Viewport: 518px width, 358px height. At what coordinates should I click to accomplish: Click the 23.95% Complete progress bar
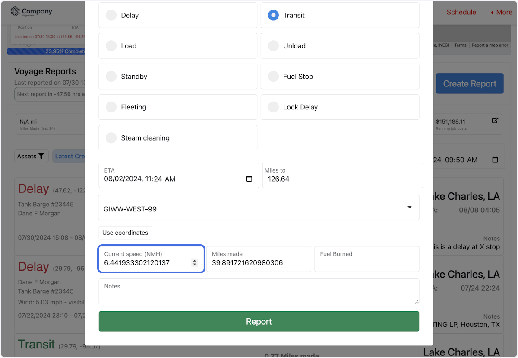coord(46,51)
